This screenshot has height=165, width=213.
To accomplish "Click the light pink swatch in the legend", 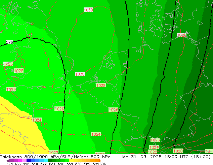I will pos(24,160).
